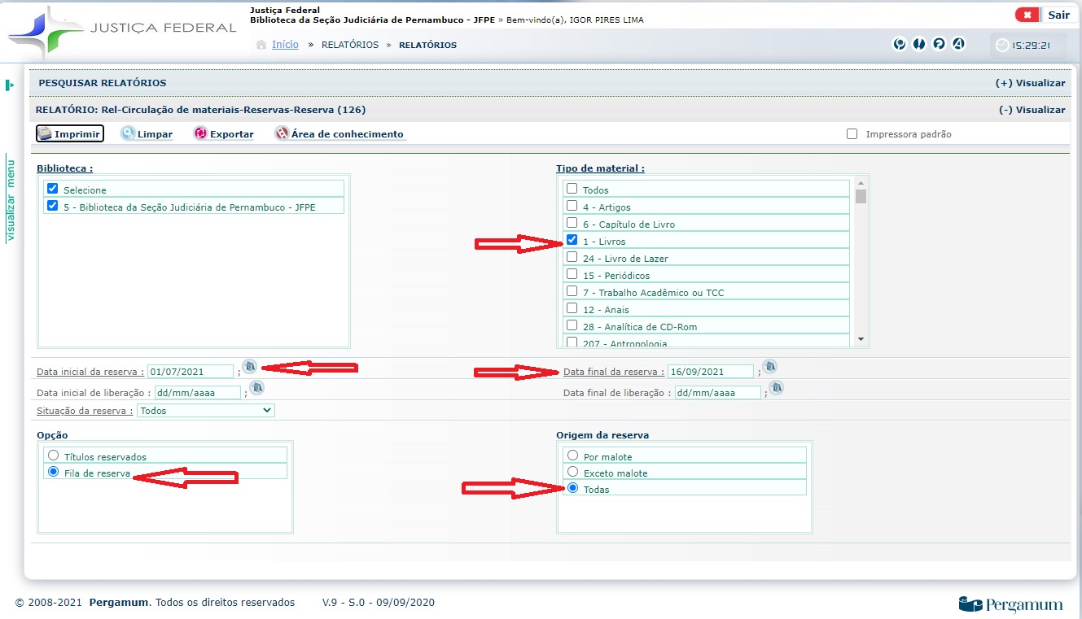Open the Situação da reserva dropdown
This screenshot has height=619, width=1082.
tap(206, 411)
